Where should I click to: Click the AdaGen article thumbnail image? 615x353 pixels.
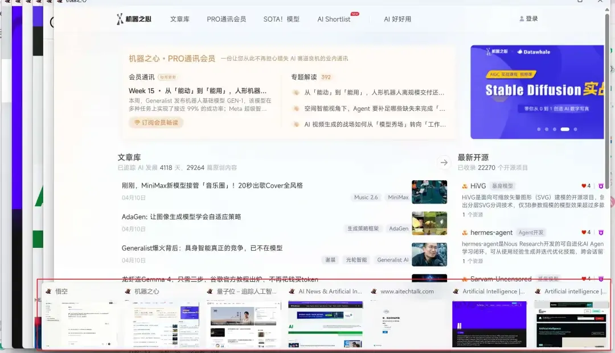(x=429, y=223)
